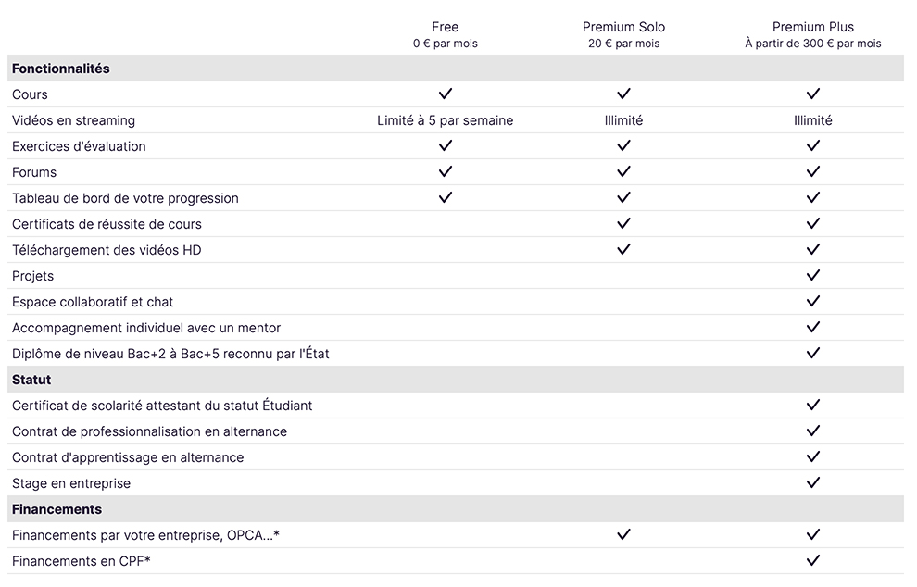Image resolution: width=917 pixels, height=587 pixels.
Task: Click Free checkmark for Tableau de bord
Action: (446, 197)
